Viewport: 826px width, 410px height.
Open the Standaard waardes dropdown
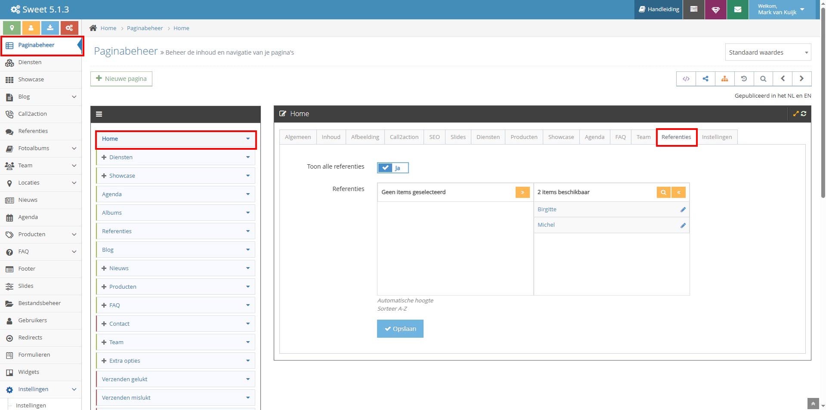click(x=768, y=52)
